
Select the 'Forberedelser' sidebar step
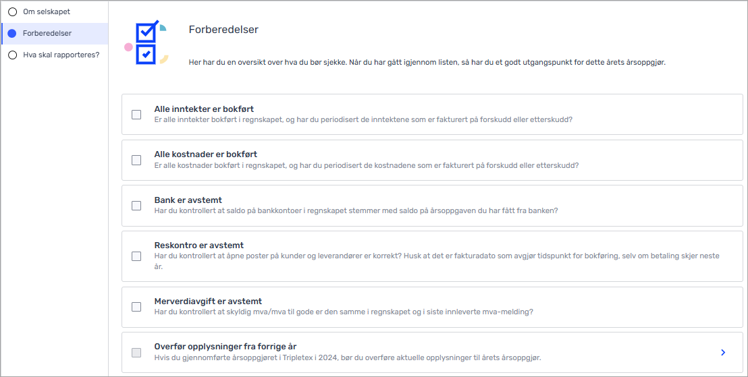pos(47,33)
